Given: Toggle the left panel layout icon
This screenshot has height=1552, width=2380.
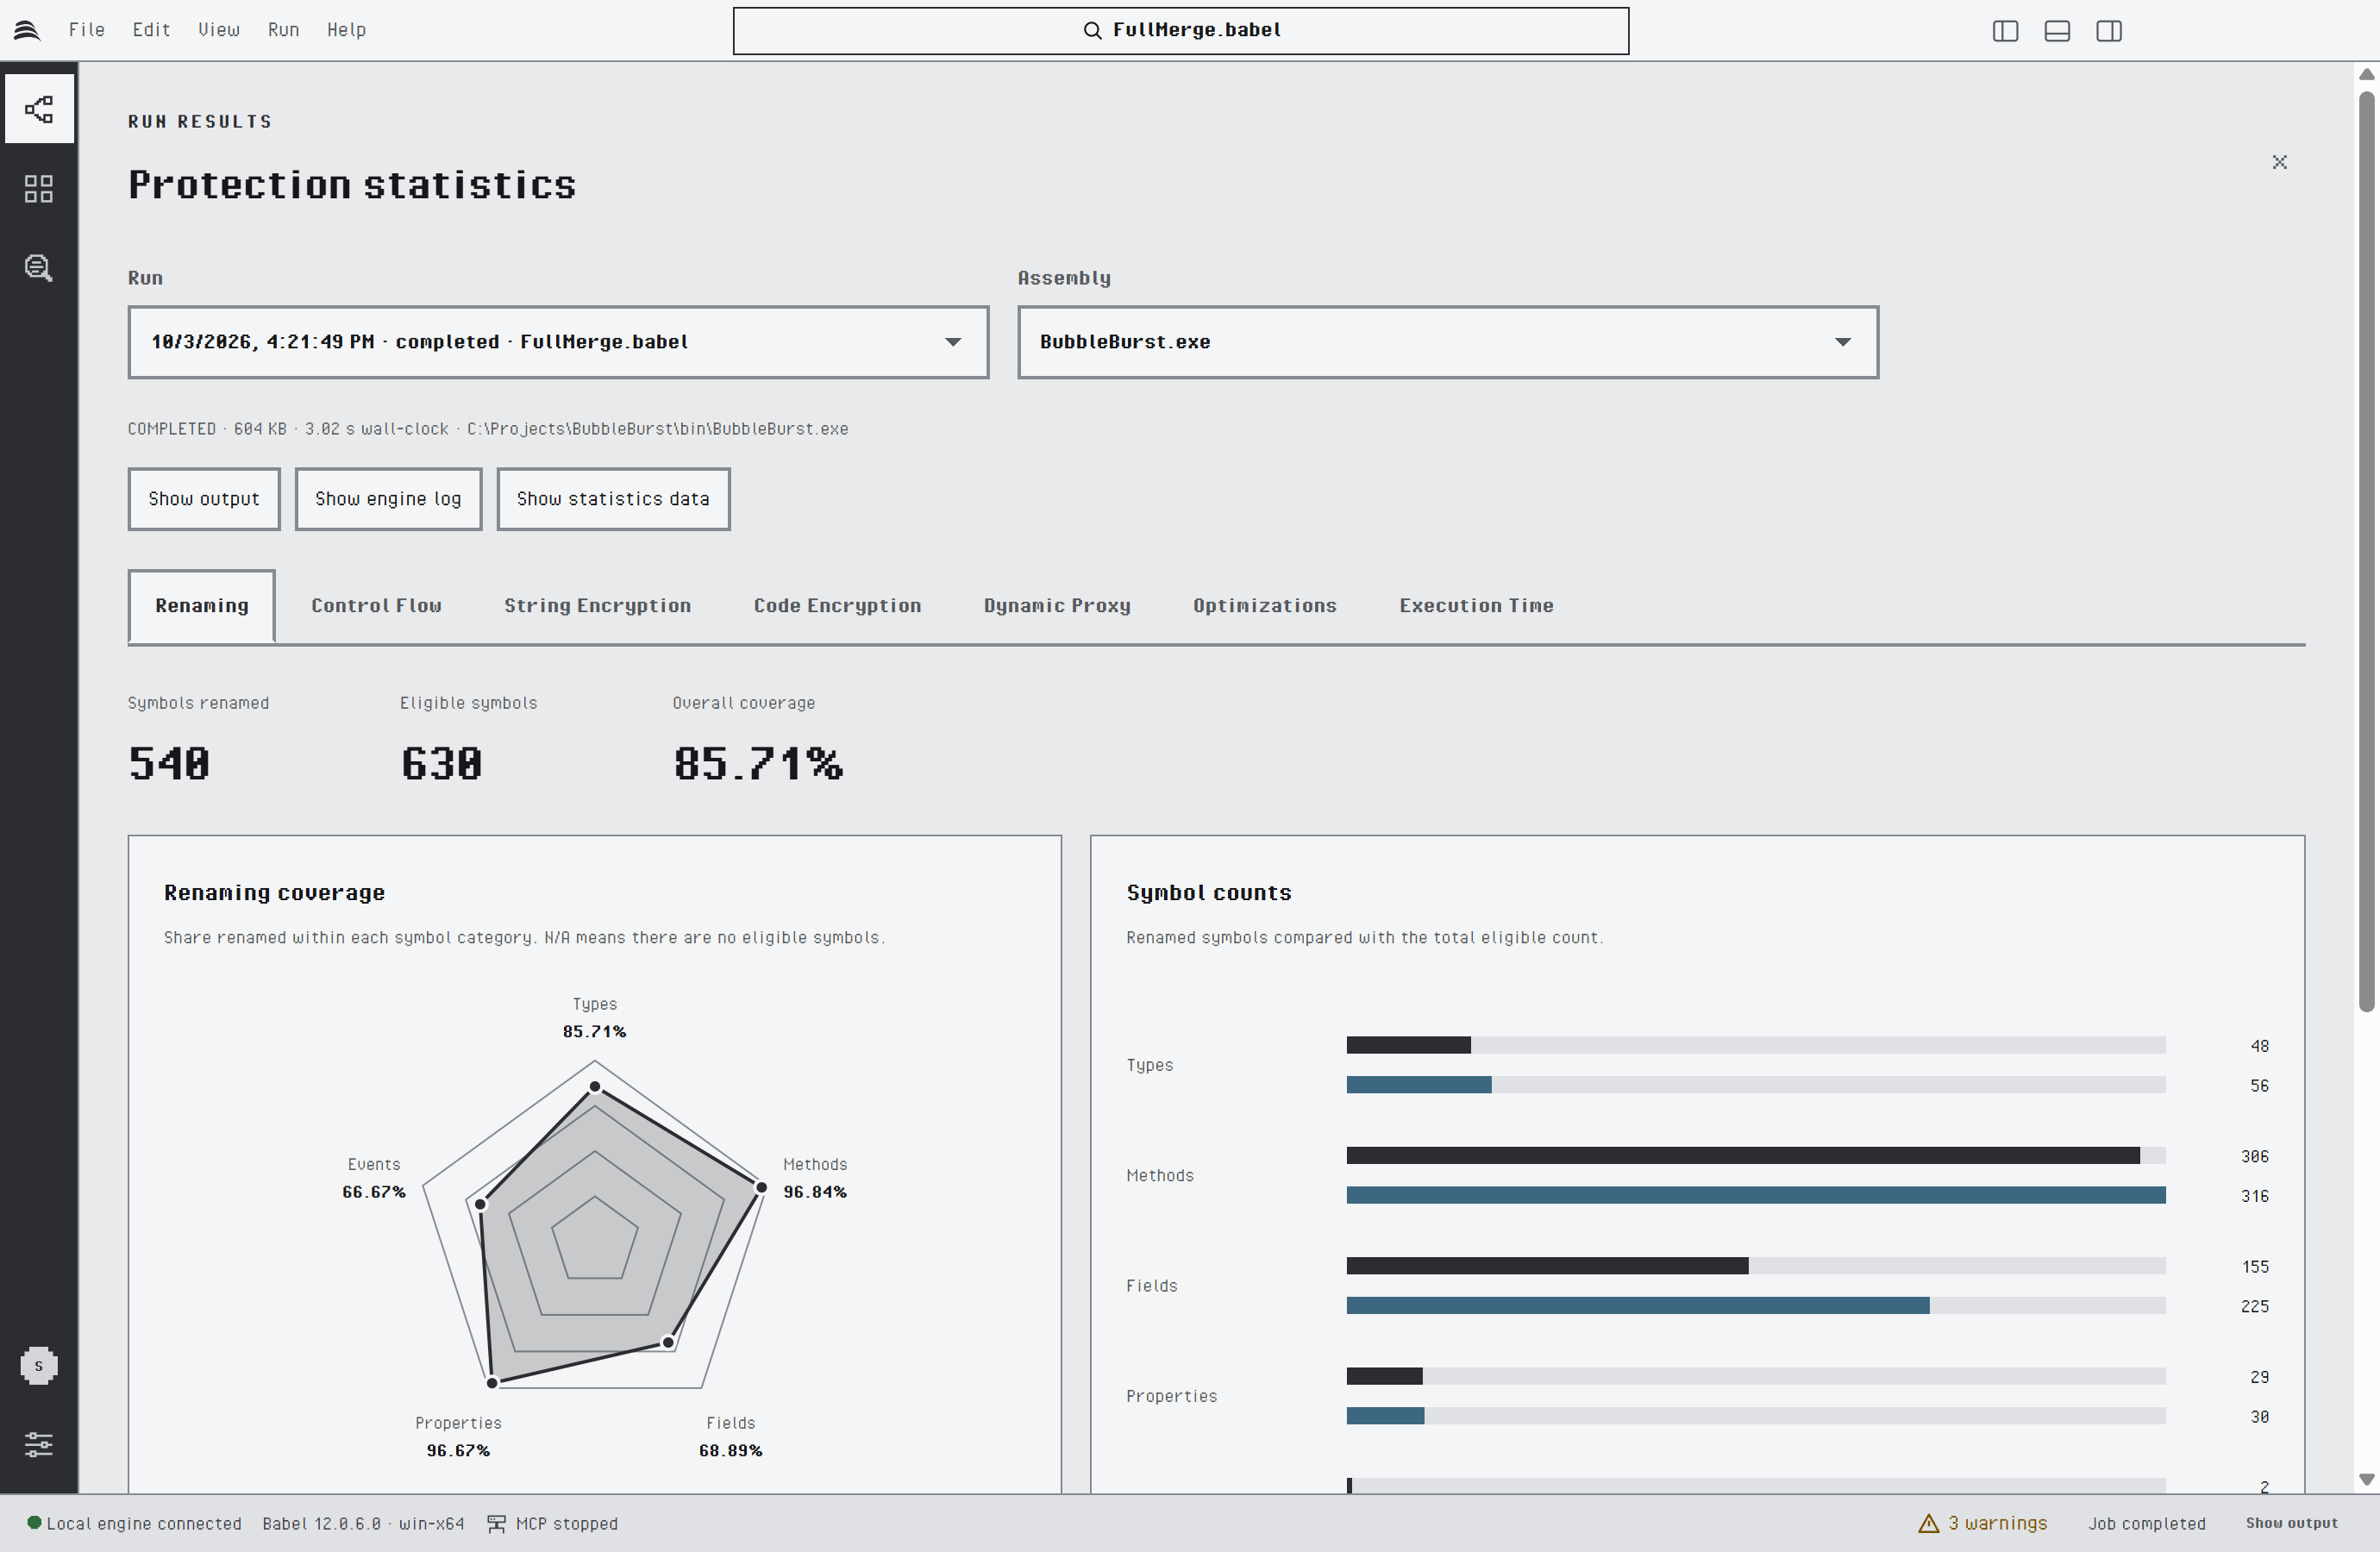Looking at the screenshot, I should tap(2005, 31).
